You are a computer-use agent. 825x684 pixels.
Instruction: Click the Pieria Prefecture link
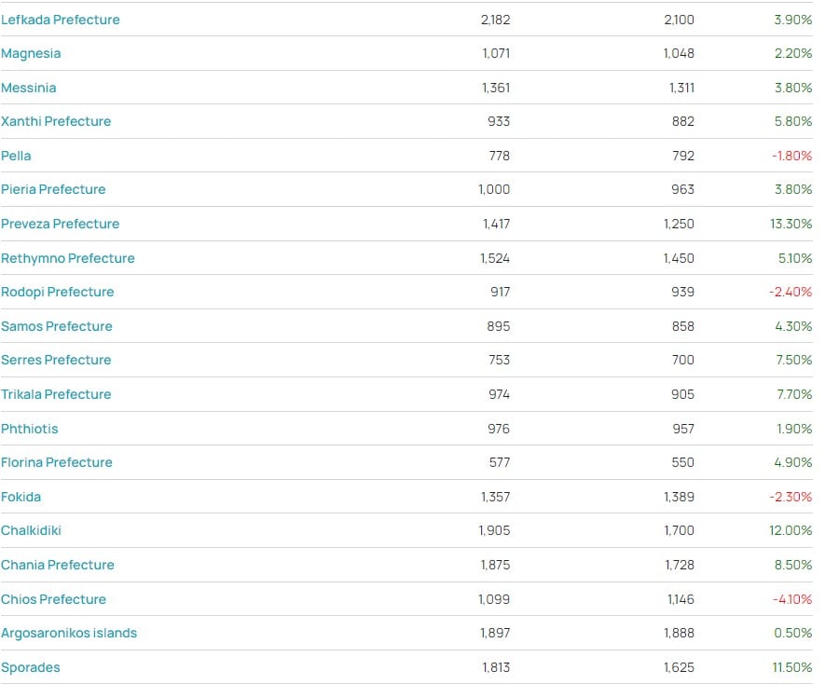[53, 189]
